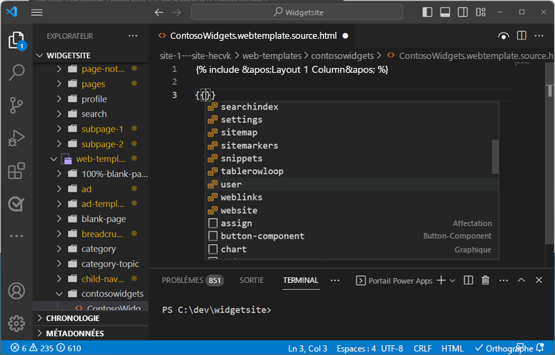The width and height of the screenshot is (555, 355).
Task: Open Run and Debug view
Action: (16, 137)
